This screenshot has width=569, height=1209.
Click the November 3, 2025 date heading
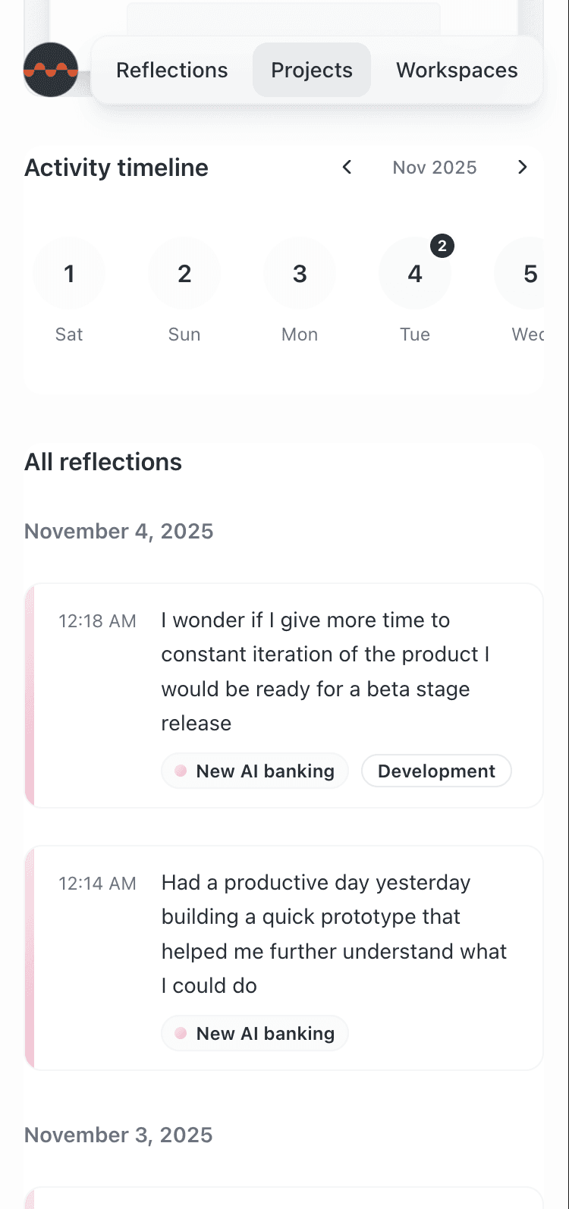pyautogui.click(x=118, y=1135)
